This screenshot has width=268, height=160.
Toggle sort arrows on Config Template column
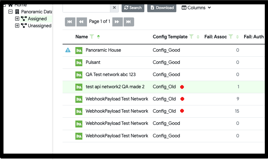click(198, 37)
